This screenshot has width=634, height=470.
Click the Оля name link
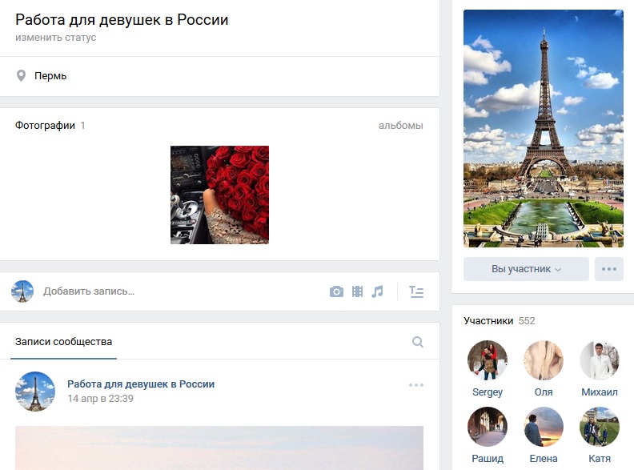544,392
